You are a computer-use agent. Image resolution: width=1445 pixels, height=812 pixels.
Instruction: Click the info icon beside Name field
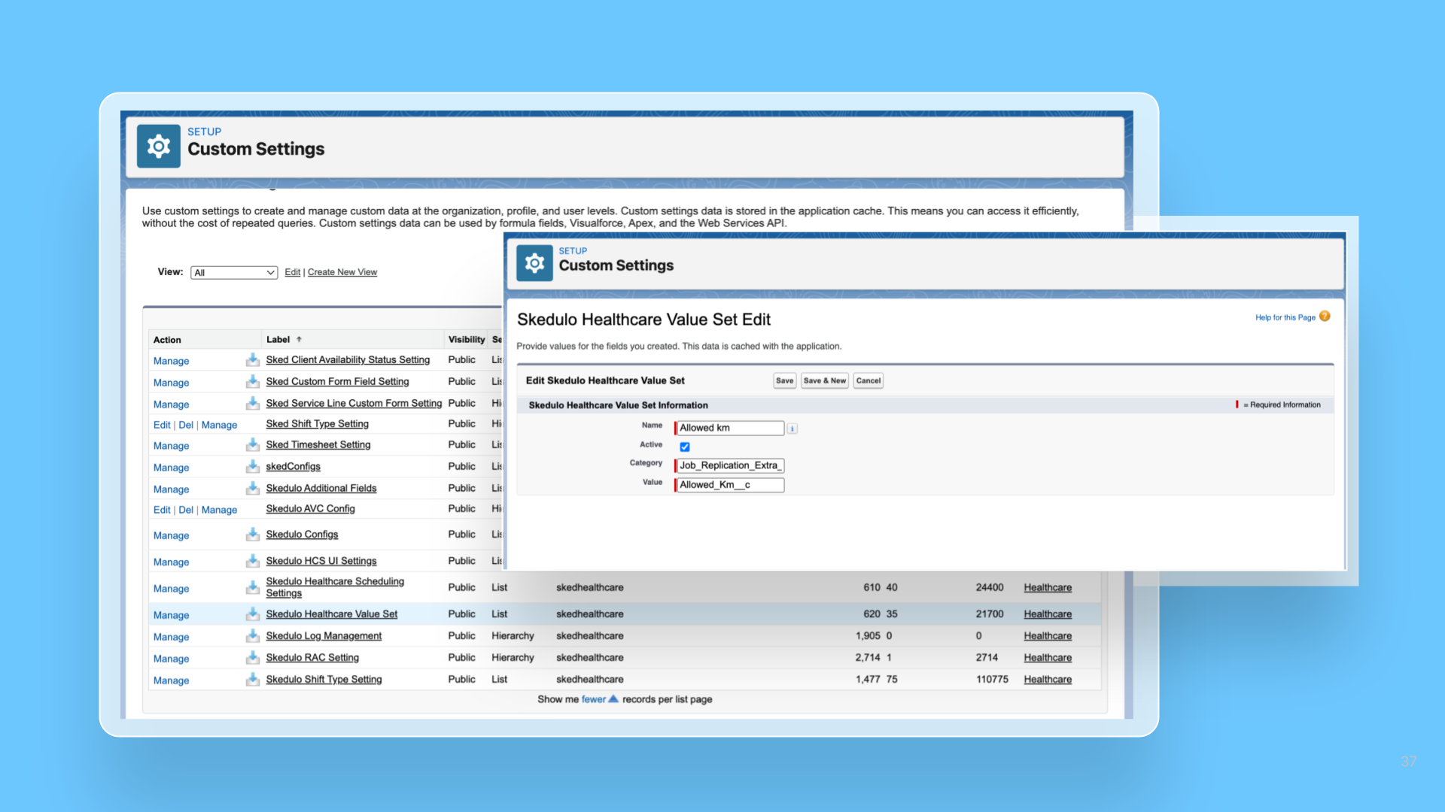792,429
